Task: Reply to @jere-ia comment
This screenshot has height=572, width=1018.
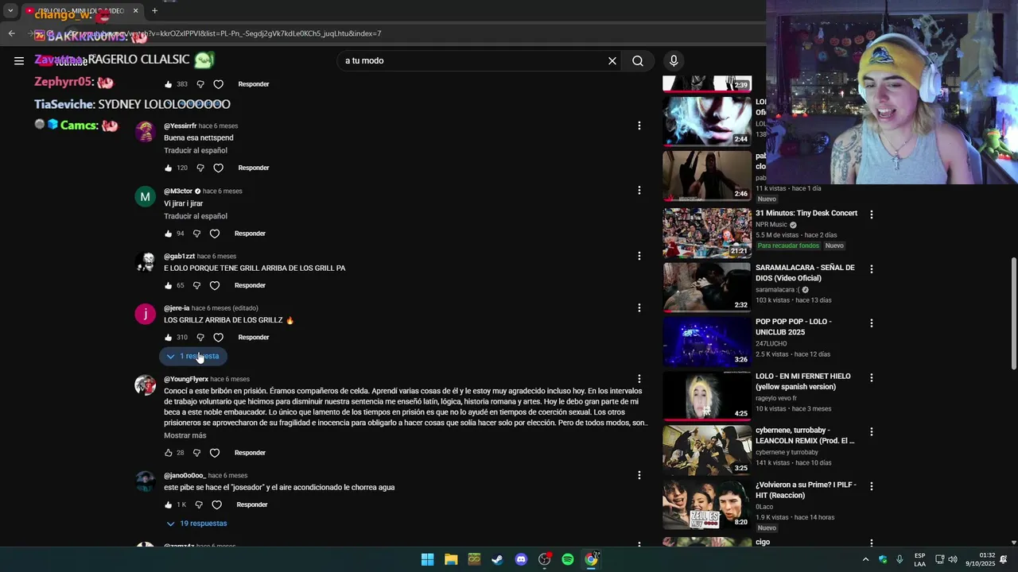Action: point(254,337)
